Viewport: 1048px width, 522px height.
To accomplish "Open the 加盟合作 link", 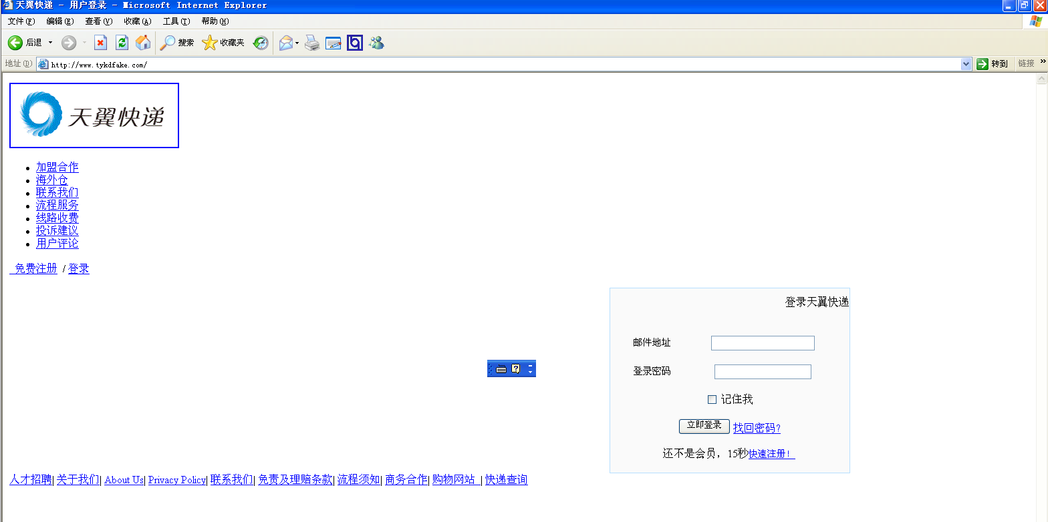I will click(57, 168).
